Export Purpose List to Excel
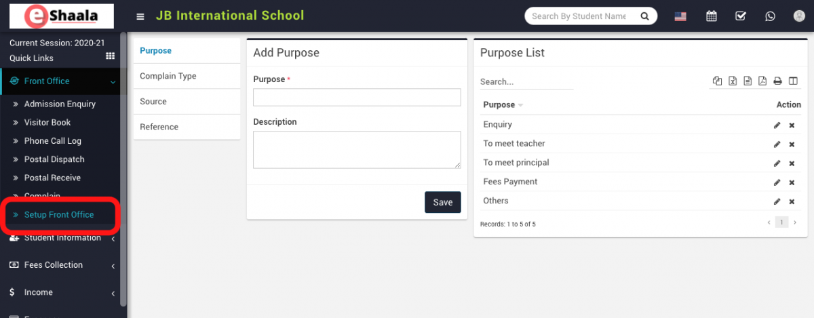This screenshot has width=814, height=318. [x=733, y=81]
